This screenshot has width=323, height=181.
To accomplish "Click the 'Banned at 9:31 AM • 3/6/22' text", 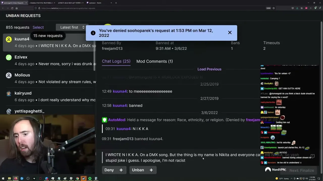I will [x=171, y=49].
